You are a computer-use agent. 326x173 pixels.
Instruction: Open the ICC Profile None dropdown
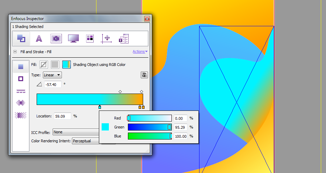[x=76, y=132]
